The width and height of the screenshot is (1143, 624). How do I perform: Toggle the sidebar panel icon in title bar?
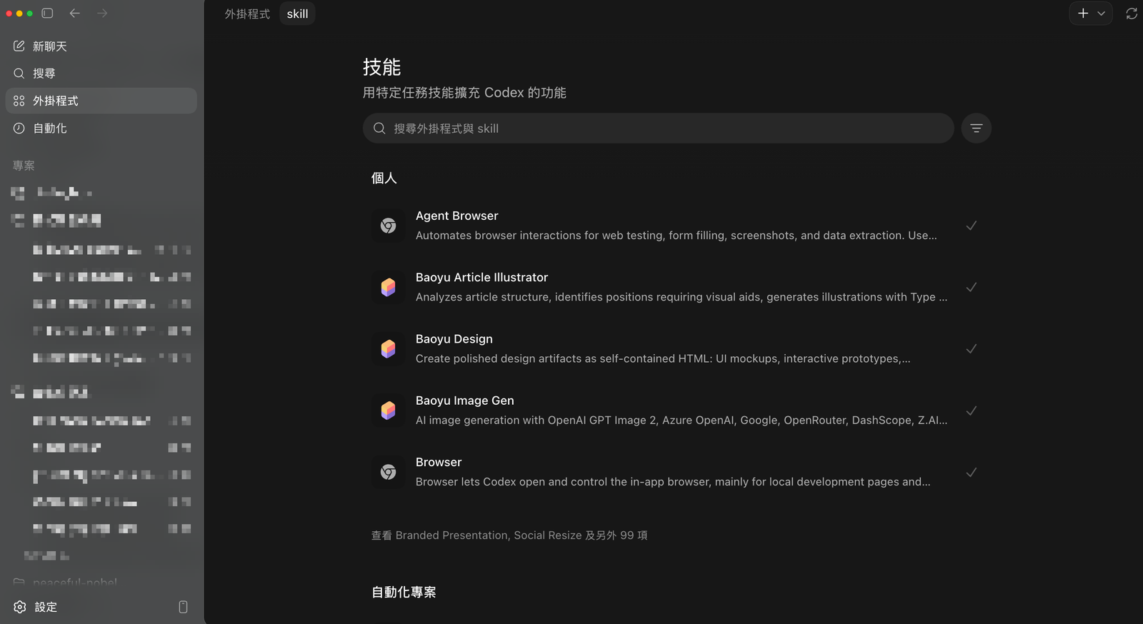click(x=48, y=13)
